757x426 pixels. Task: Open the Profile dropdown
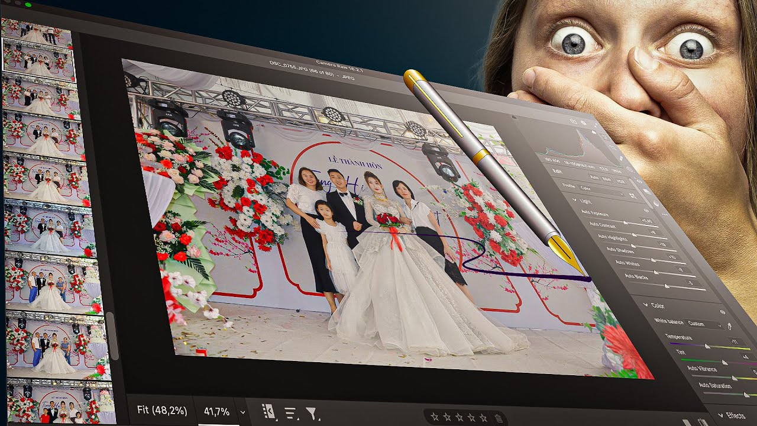coord(601,191)
